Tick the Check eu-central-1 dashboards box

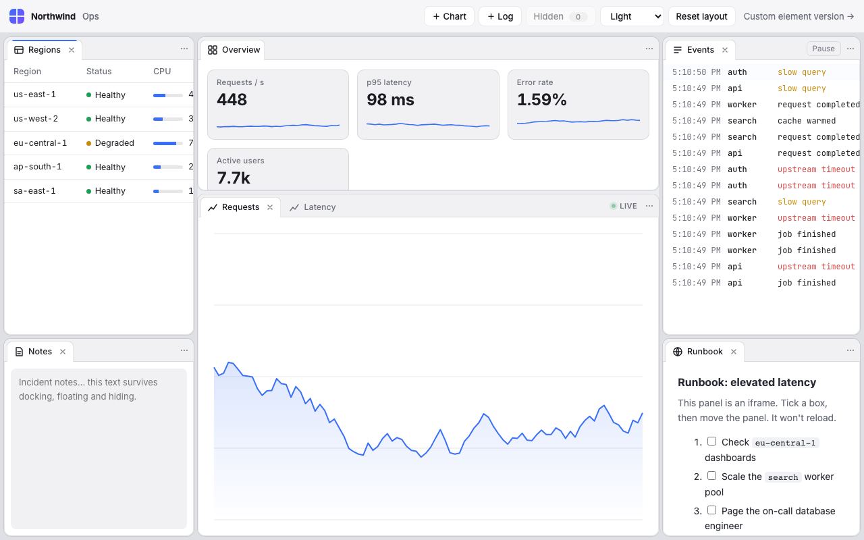tap(711, 441)
